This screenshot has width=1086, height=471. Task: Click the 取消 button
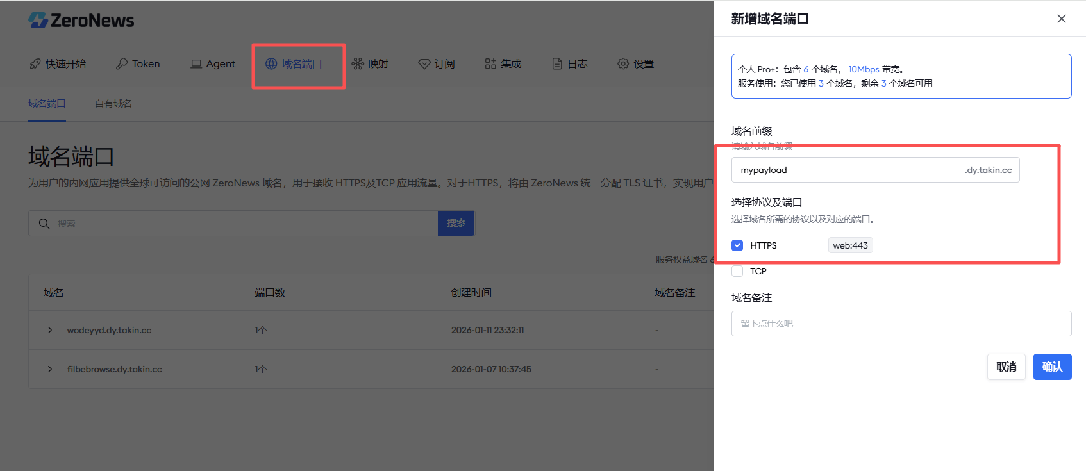coord(1007,367)
